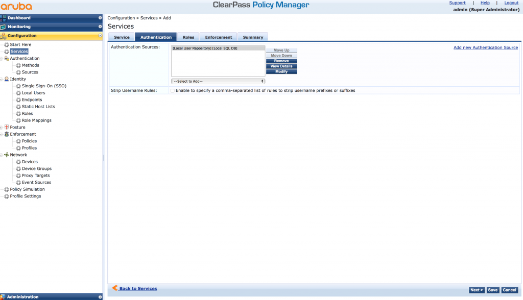The height and width of the screenshot is (300, 523).
Task: Click the Save button
Action: tap(493, 290)
